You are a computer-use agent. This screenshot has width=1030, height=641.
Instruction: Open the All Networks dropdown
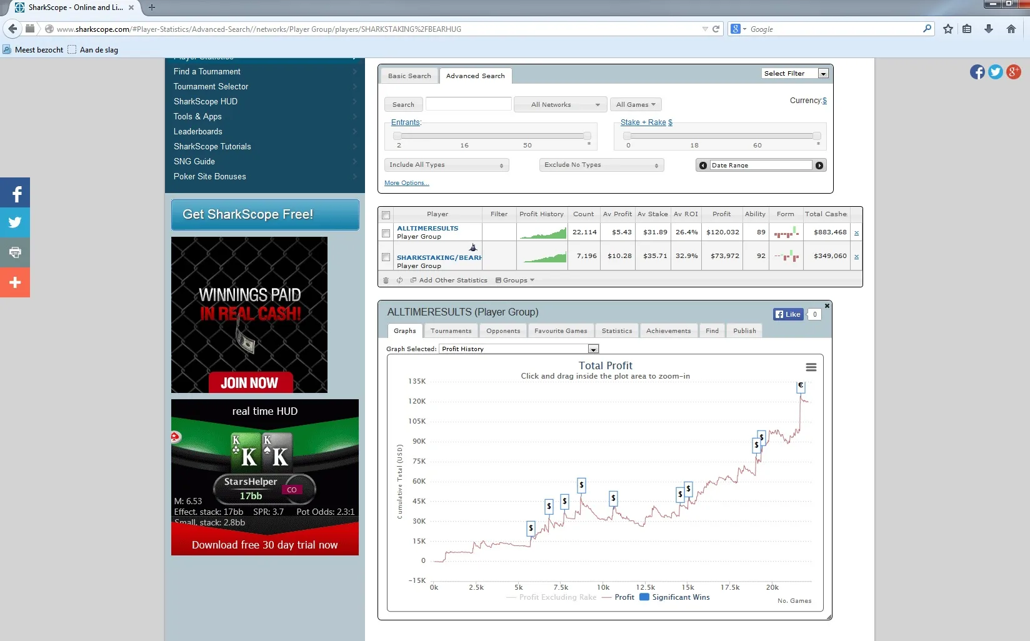tap(560, 104)
